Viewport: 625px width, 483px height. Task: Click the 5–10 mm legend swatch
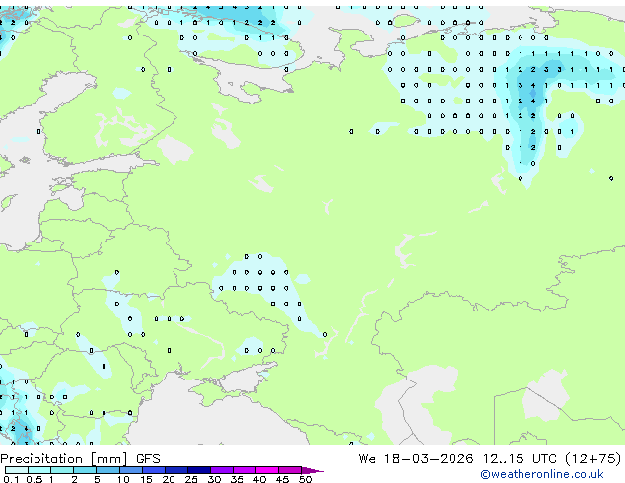click(x=107, y=470)
